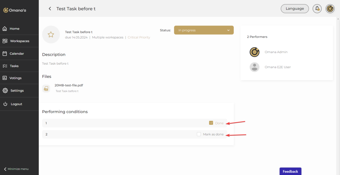
Task: Click the PDF file icon
Action: click(46, 88)
